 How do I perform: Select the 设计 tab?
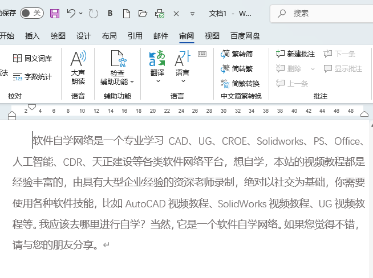83,36
